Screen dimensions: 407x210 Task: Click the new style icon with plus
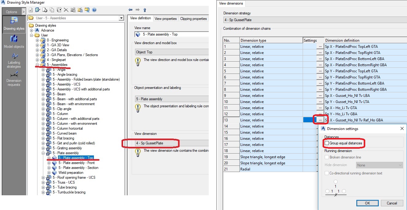click(45, 10)
